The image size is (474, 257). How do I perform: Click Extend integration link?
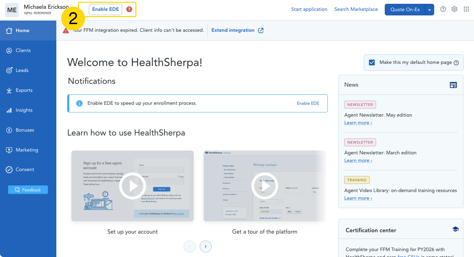(x=233, y=30)
